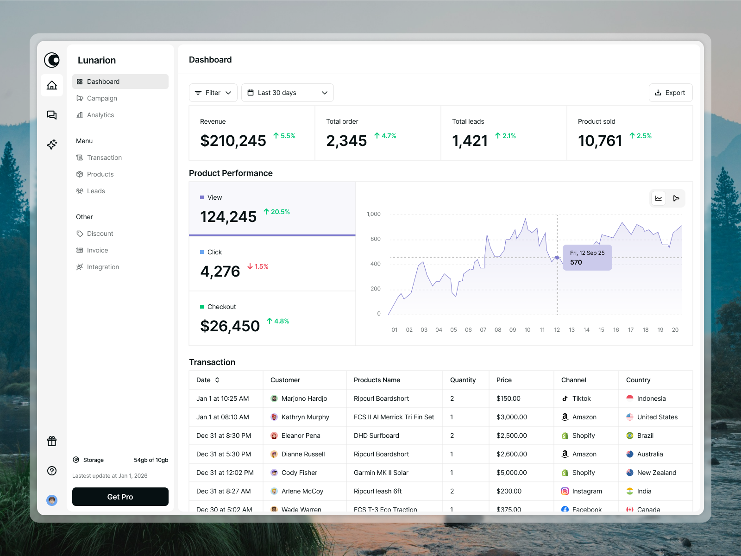Open the chat messages icon in the sidebar
The height and width of the screenshot is (556, 741).
point(51,115)
